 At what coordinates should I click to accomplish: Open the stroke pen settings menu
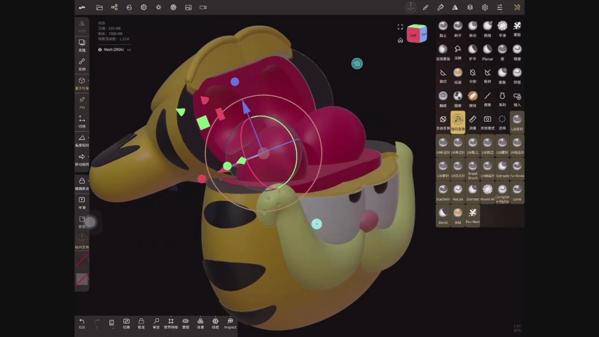[x=425, y=7]
